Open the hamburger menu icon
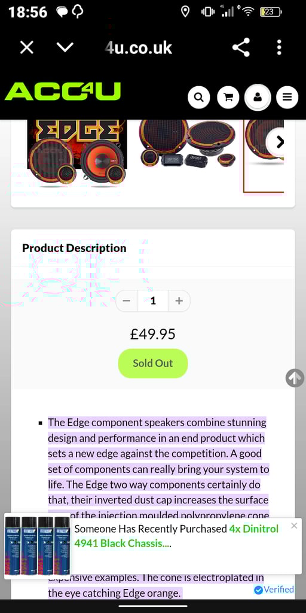This screenshot has height=613, width=306. pyautogui.click(x=287, y=97)
